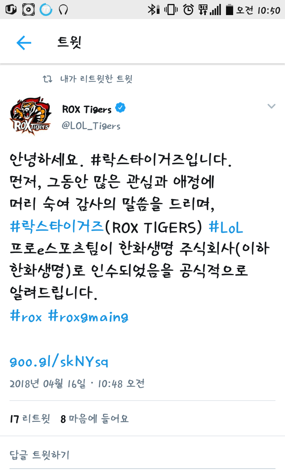Tap the blue back arrow
Image resolution: width=285 pixels, height=473 pixels.
coord(24,42)
